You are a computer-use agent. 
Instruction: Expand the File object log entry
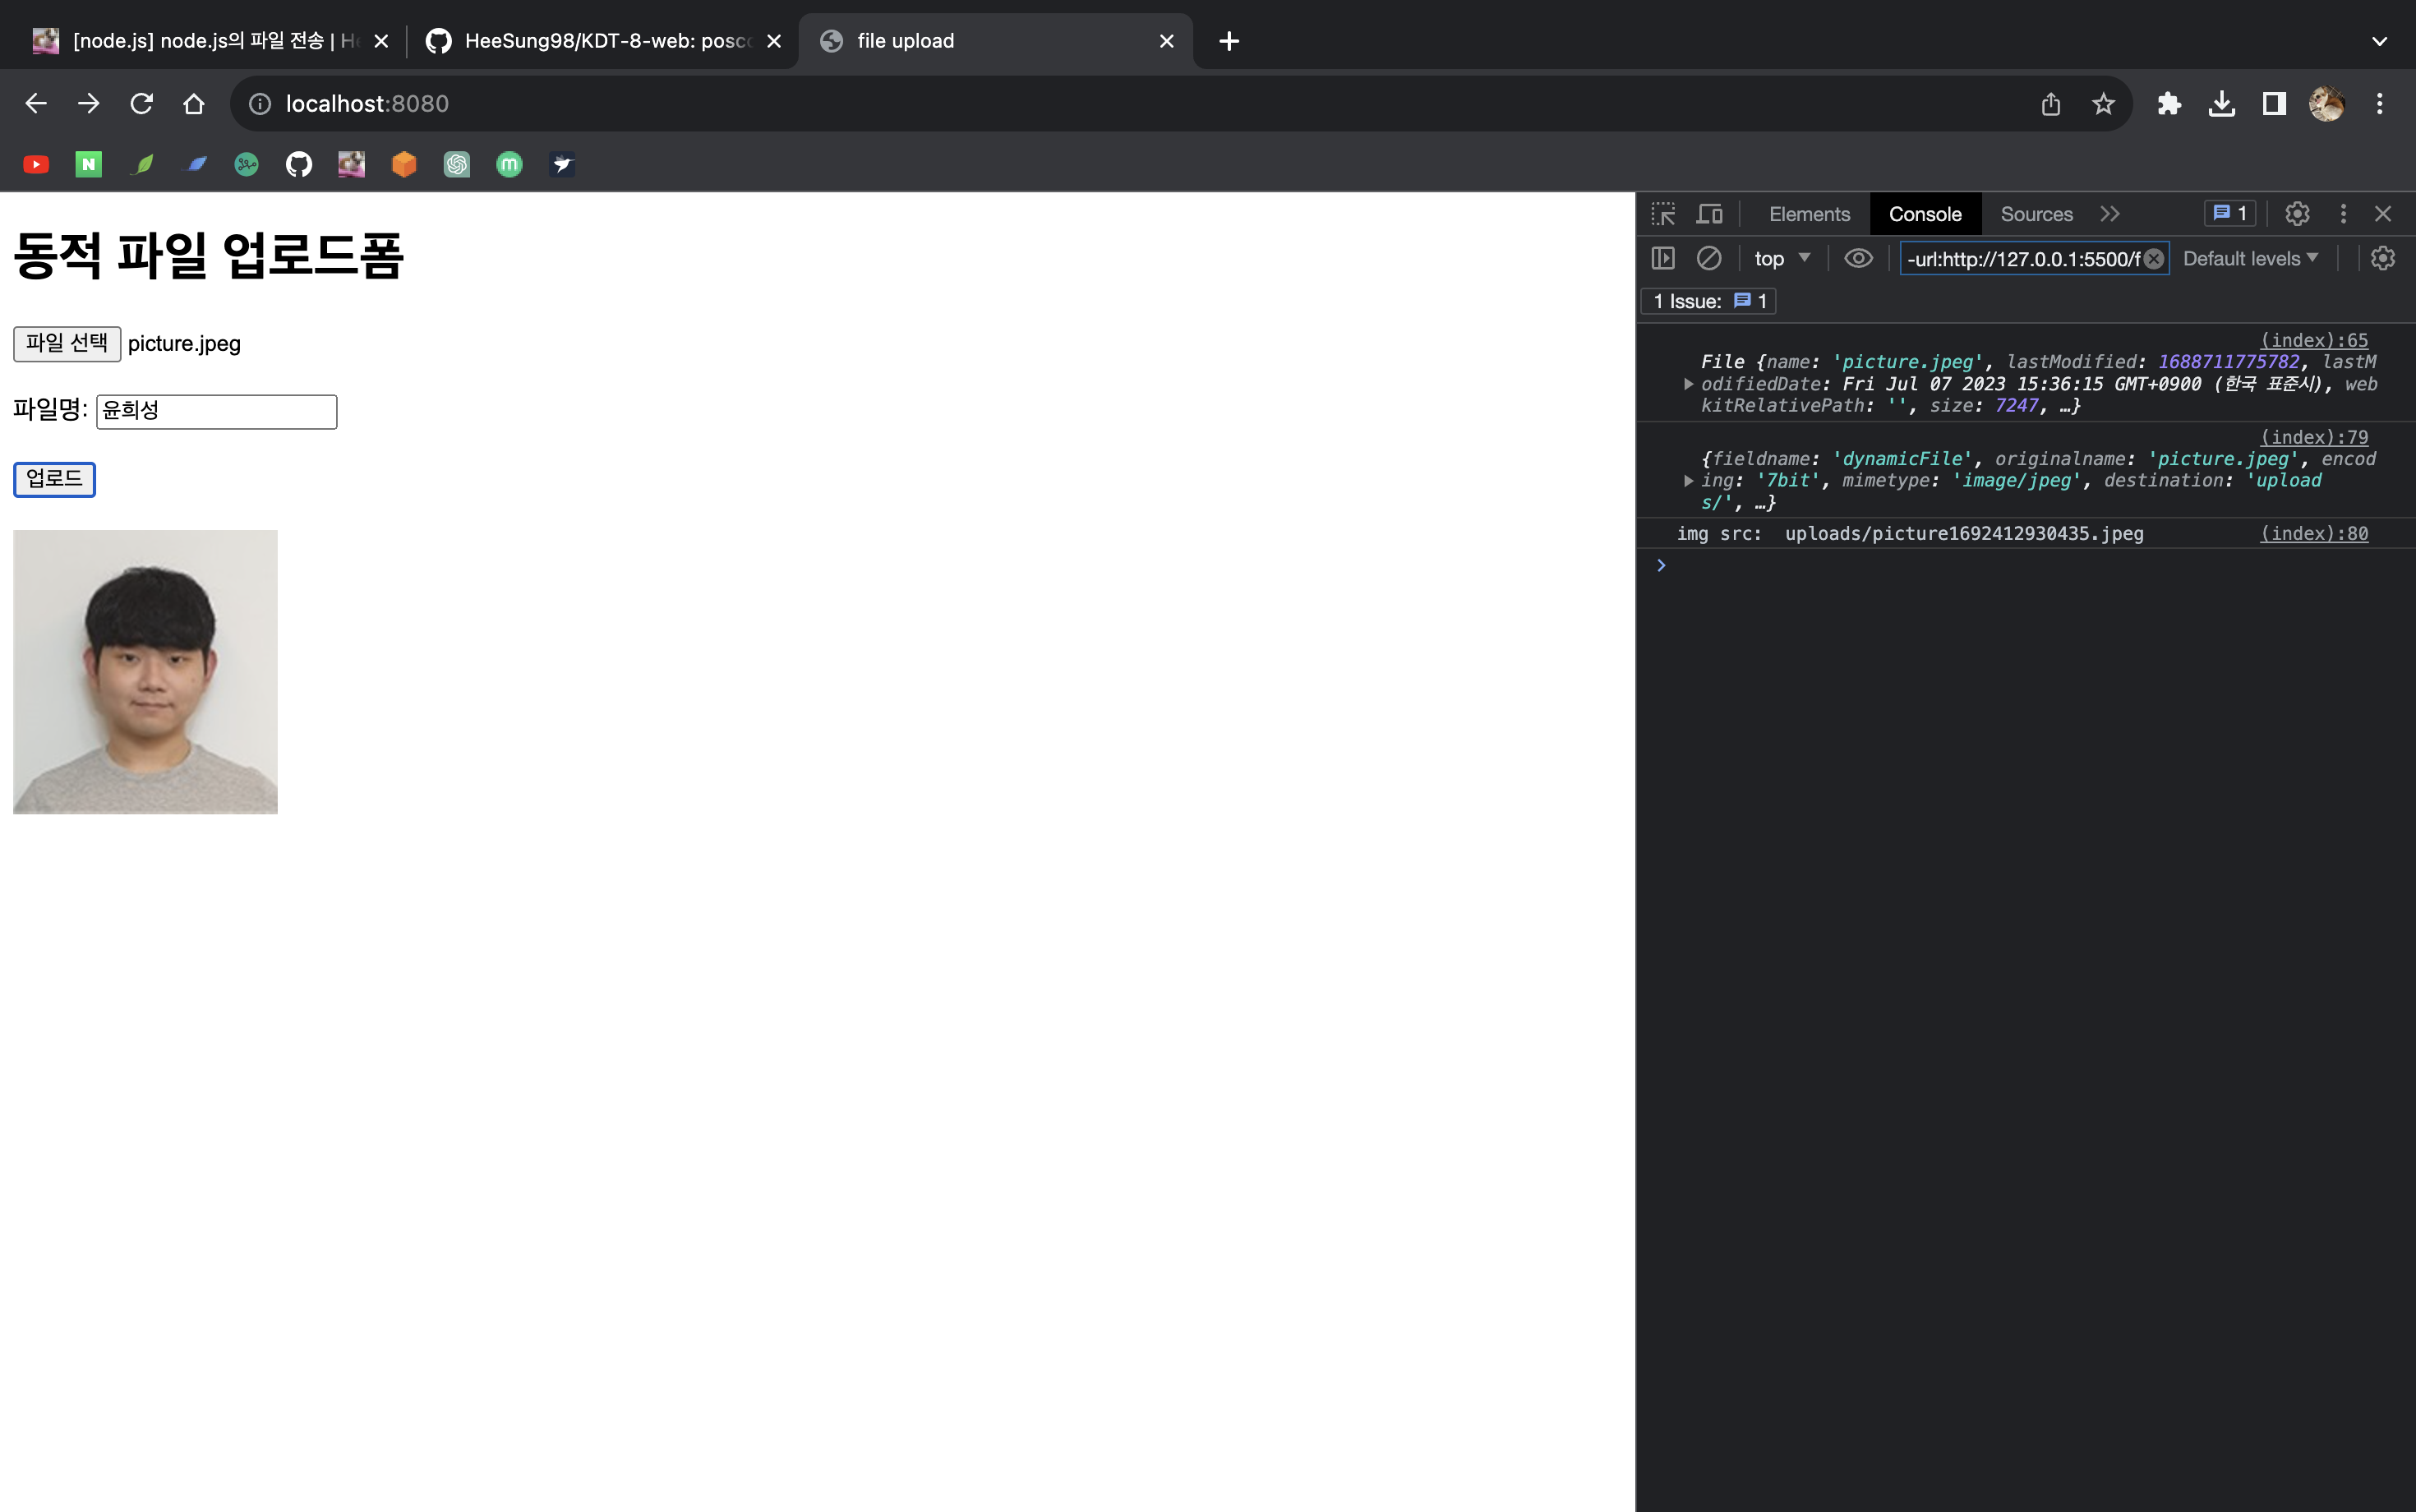[1689, 384]
